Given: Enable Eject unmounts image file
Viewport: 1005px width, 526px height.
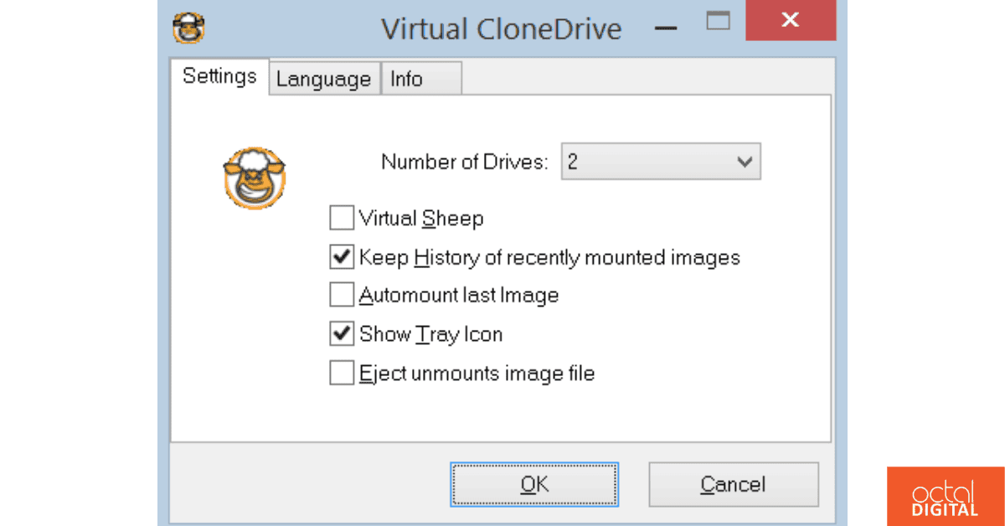Looking at the screenshot, I should pyautogui.click(x=342, y=372).
